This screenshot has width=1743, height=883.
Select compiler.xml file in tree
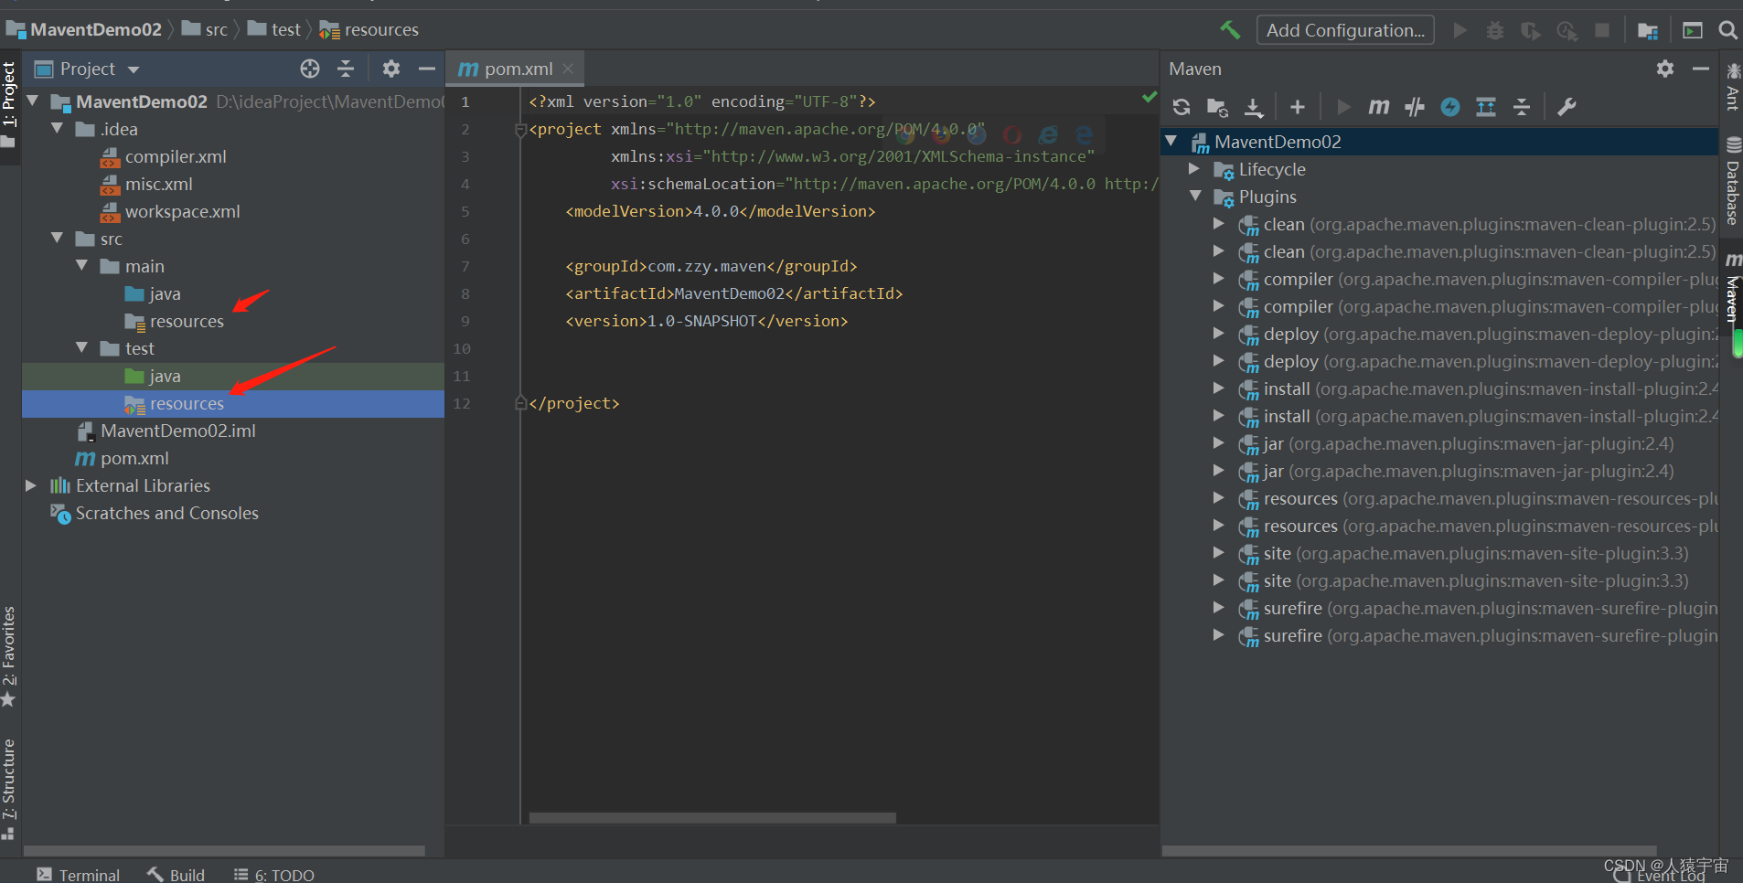coord(176,156)
